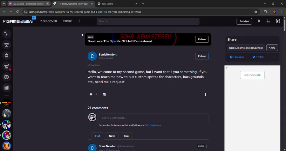Open the Chrome profile avatar
The width and height of the screenshot is (286, 151).
275,12
